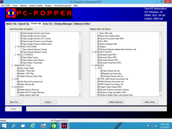Enable Clear Internet Explorer Cookies
This screenshot has height=129, width=172.
pyautogui.click(x=21, y=49)
